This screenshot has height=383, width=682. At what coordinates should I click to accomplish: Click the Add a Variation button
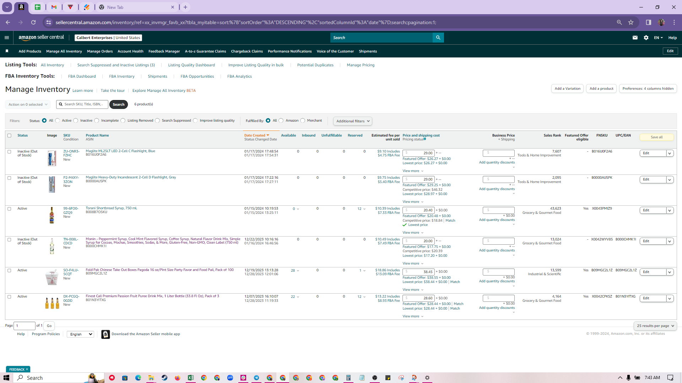pos(567,89)
